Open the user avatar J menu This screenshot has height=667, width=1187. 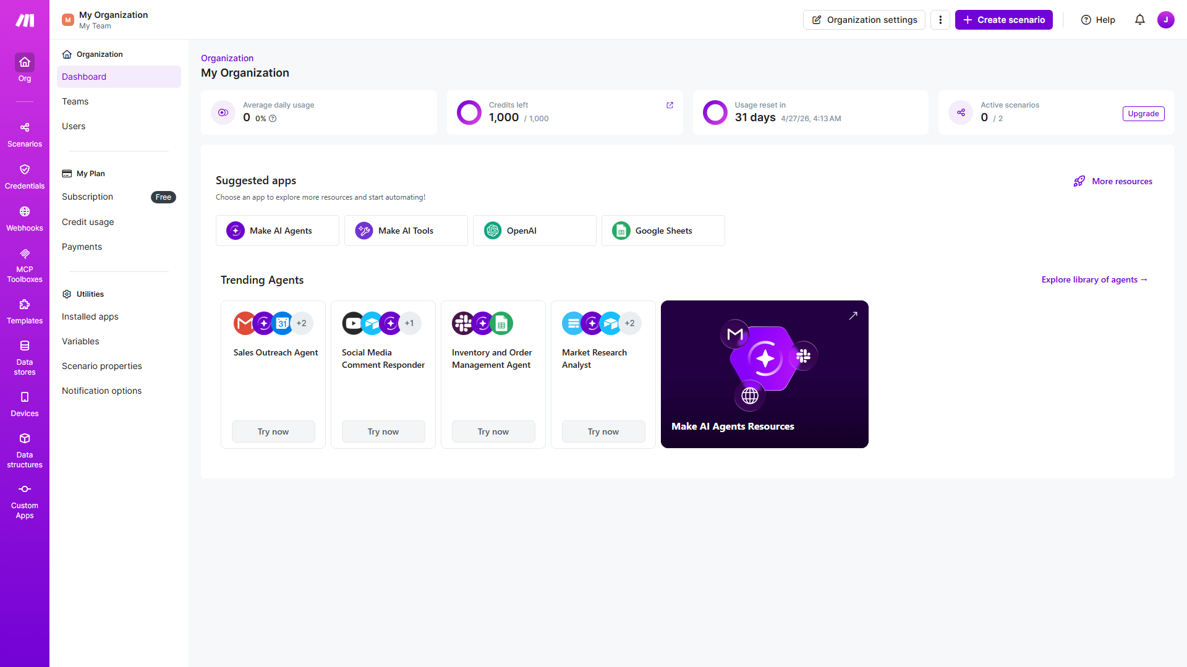click(1166, 20)
